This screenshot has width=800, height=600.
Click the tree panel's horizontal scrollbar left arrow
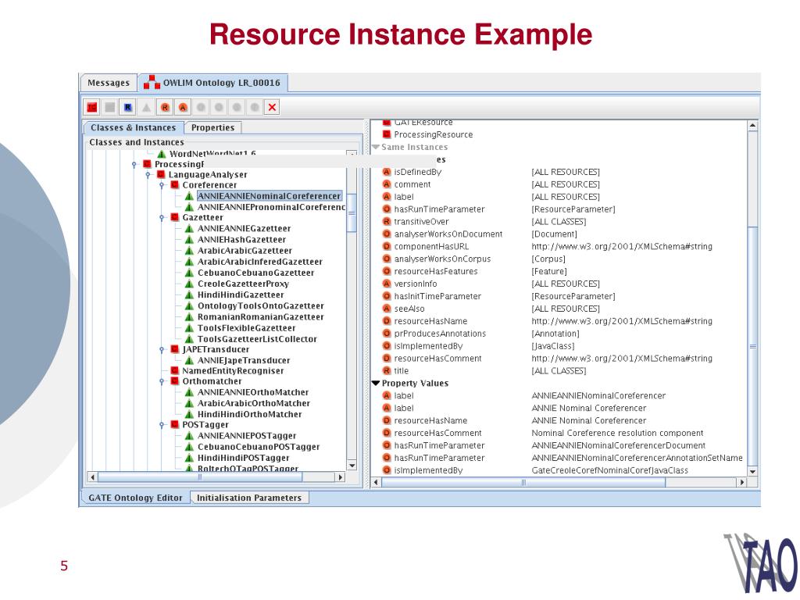click(92, 477)
